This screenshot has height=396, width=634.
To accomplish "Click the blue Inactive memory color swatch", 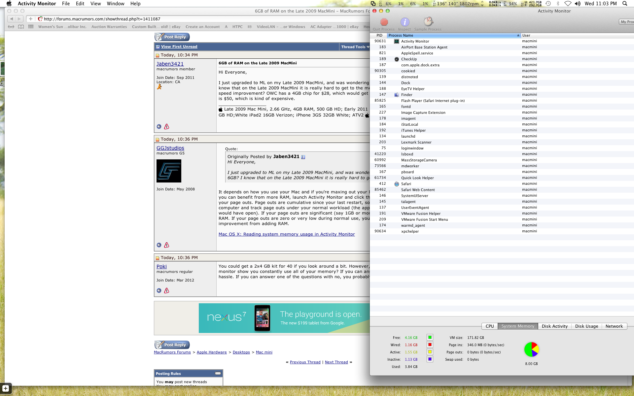I will click(x=430, y=359).
